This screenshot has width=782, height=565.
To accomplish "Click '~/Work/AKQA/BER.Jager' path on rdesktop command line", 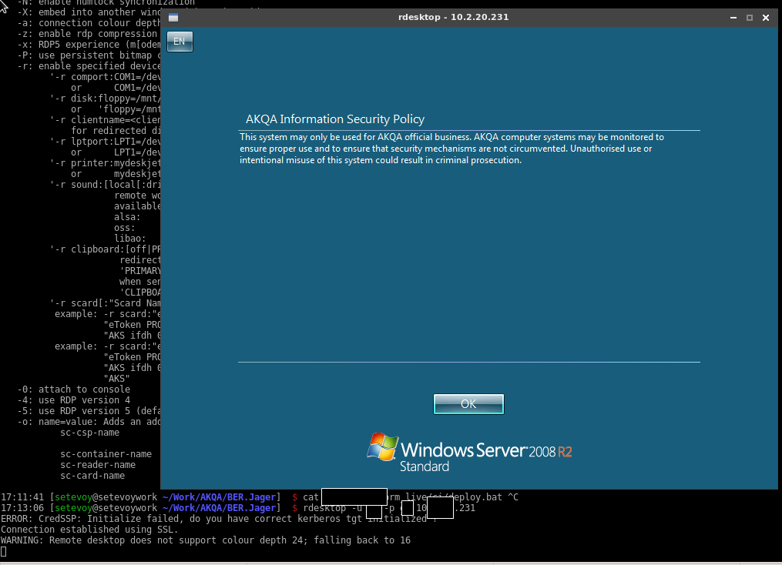I will [219, 508].
